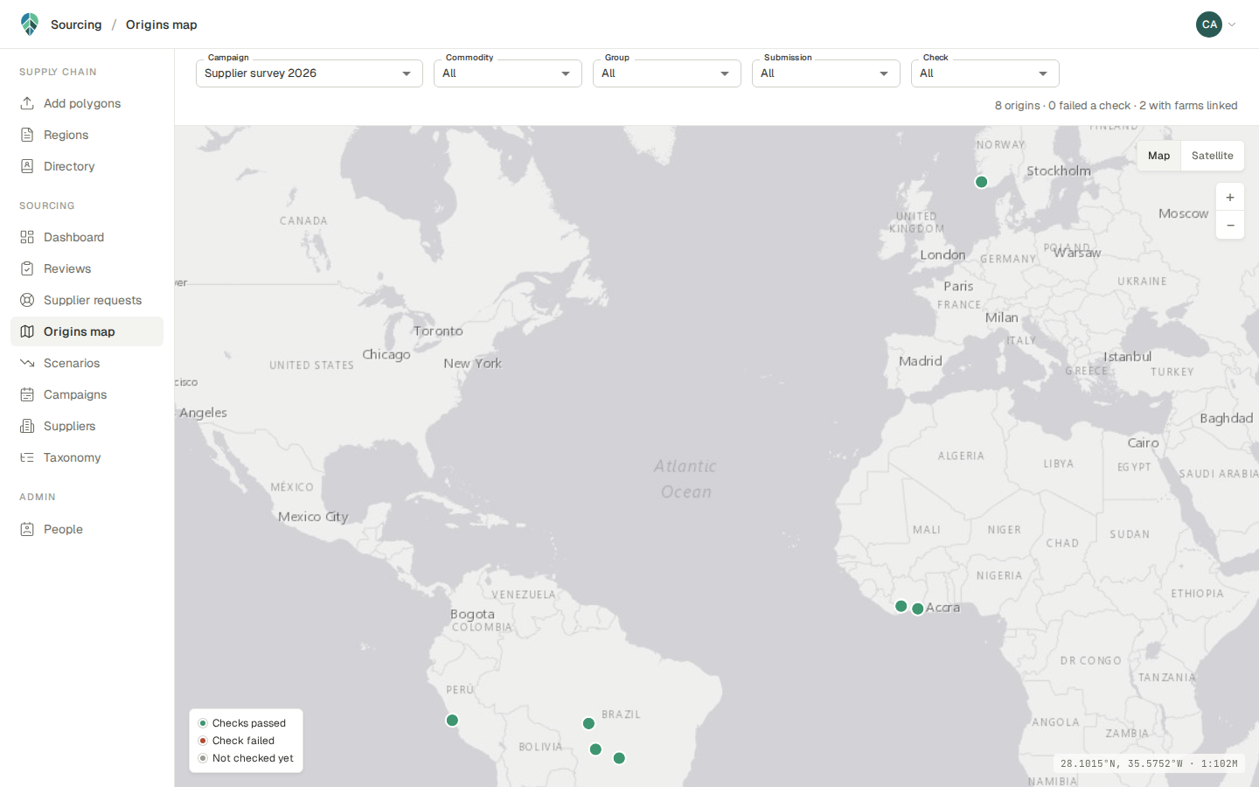The width and height of the screenshot is (1259, 787).
Task: Click the Add polygons upload icon
Action: (x=27, y=103)
